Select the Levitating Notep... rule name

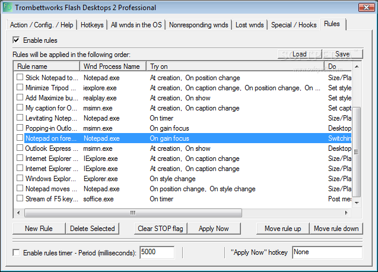51,118
